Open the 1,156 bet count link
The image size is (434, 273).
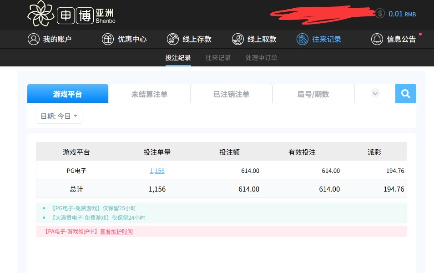tap(157, 171)
